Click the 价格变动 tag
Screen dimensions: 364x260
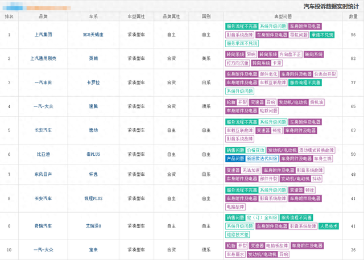(255, 150)
